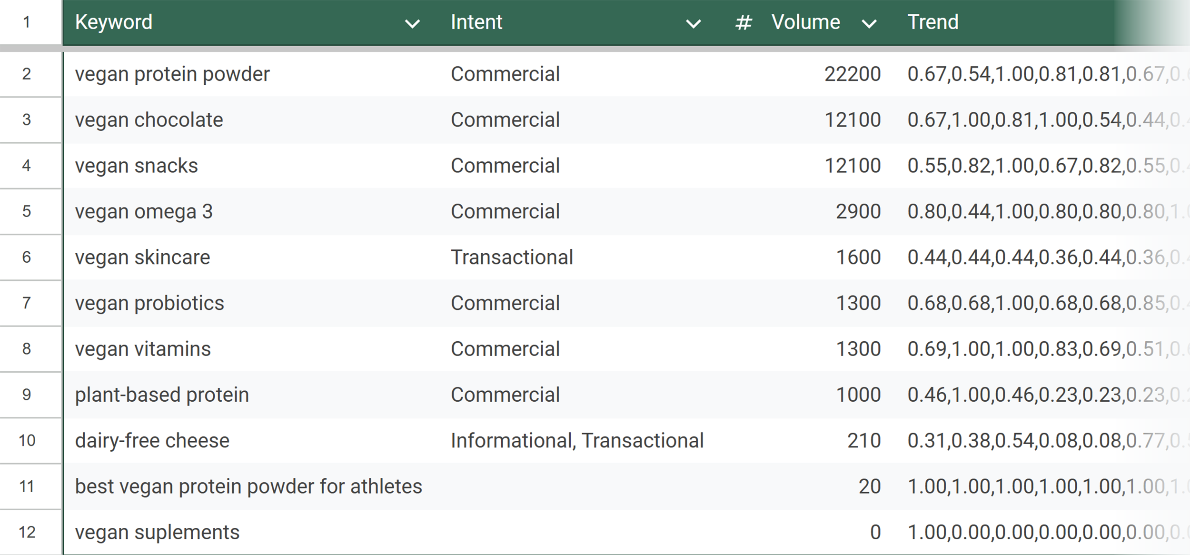1190x555 pixels.
Task: Select row number 10 header
Action: pos(27,441)
